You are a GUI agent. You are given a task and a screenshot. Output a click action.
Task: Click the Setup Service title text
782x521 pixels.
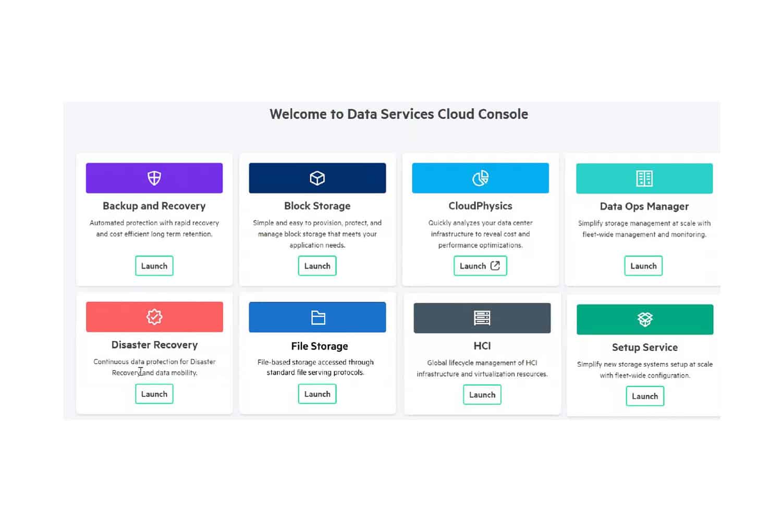(645, 347)
